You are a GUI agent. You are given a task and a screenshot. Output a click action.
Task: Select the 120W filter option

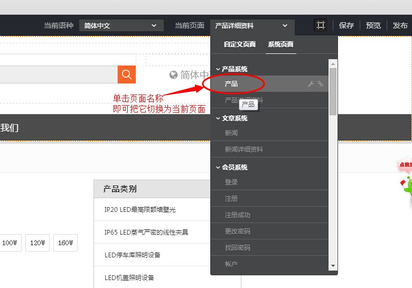38,243
